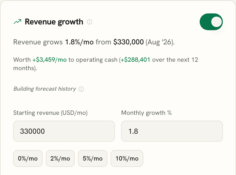Click the Revenue growth heading text
Screen dimensions: 236x175
[x=54, y=22]
